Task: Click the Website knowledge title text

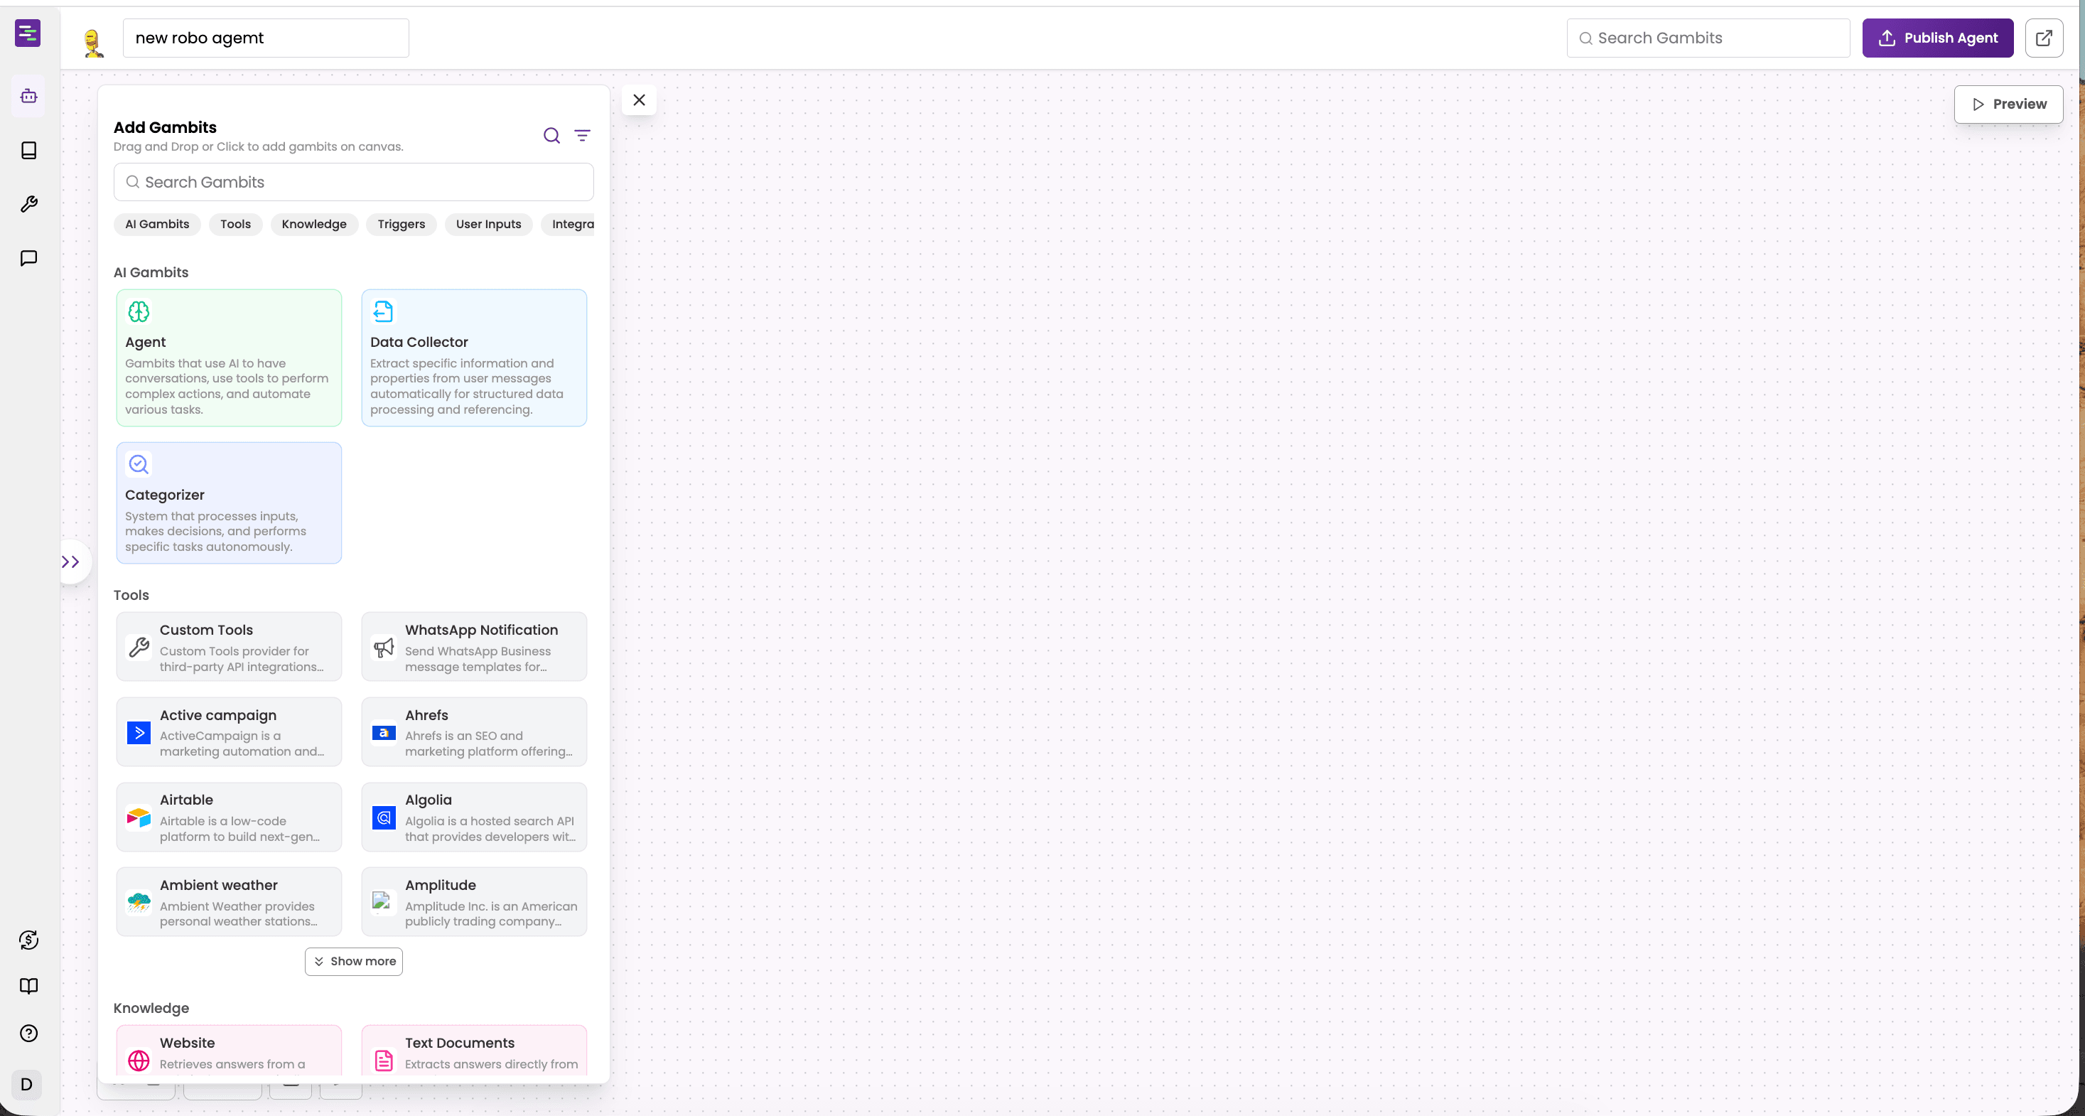Action: pos(187,1043)
